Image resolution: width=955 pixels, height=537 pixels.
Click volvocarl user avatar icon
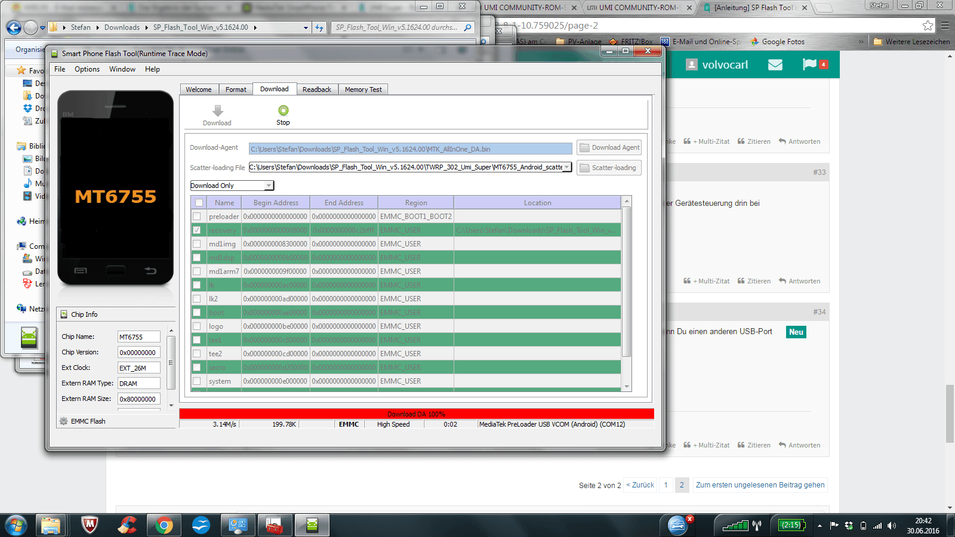point(691,64)
